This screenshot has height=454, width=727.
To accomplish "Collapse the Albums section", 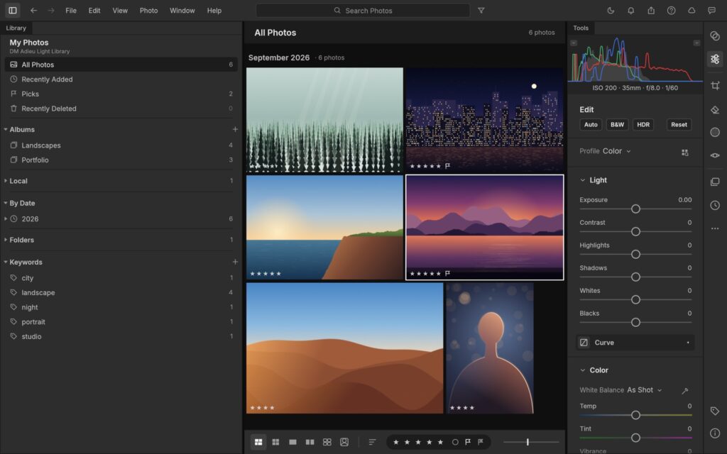I will (6, 129).
